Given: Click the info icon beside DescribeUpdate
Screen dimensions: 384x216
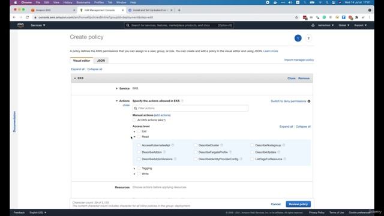Looking at the screenshot, I should tap(278, 152).
